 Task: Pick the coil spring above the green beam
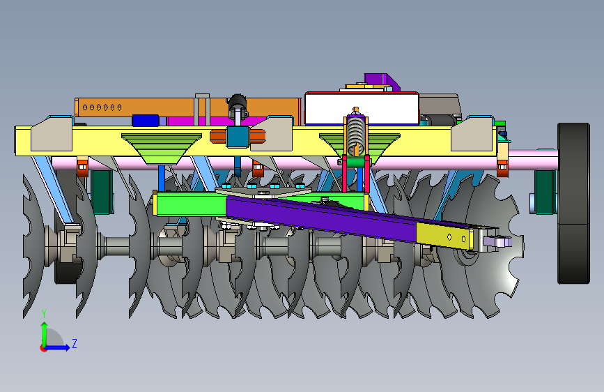click(355, 135)
